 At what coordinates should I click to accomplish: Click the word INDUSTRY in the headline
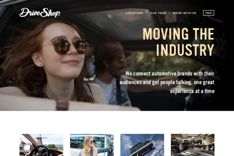[x=185, y=50]
